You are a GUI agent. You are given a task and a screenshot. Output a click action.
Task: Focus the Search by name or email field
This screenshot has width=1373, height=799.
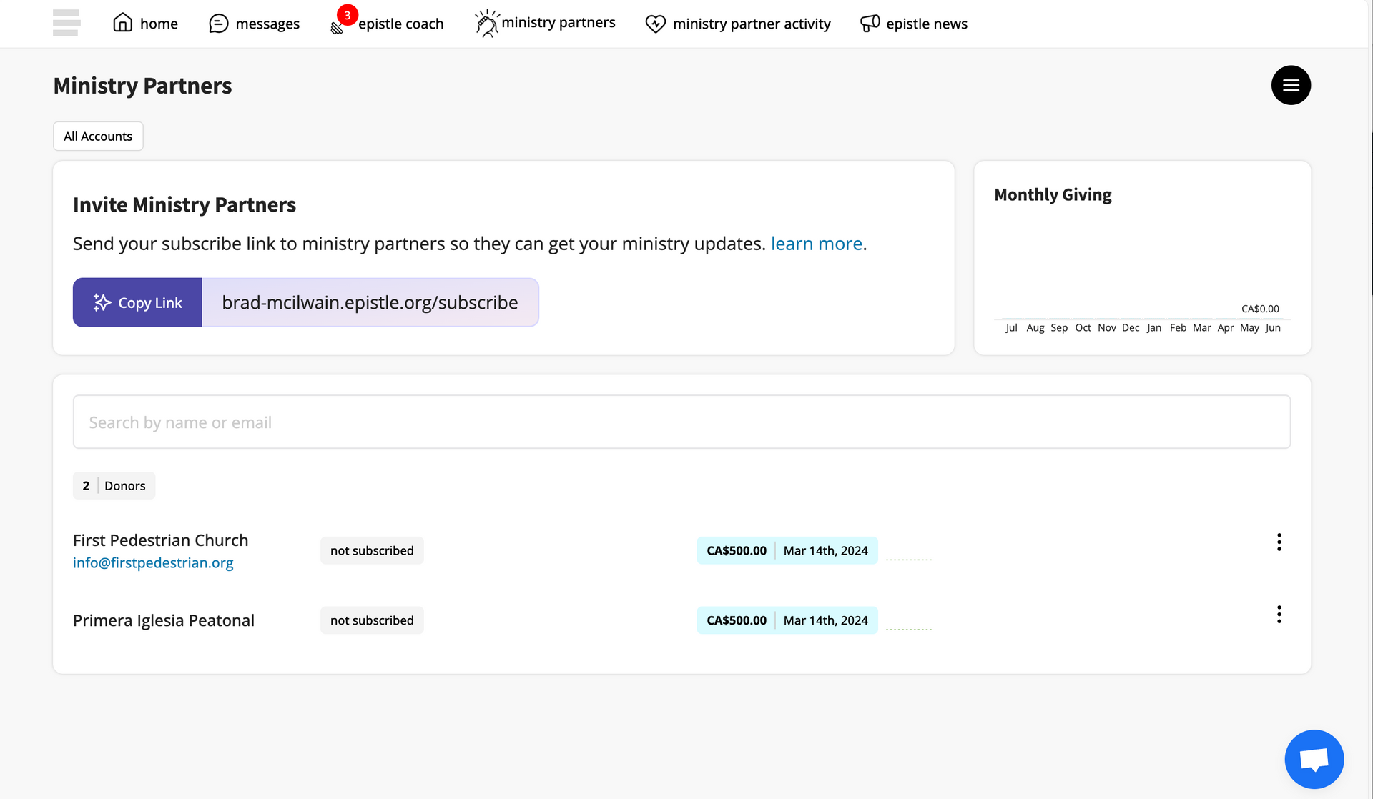pos(681,422)
